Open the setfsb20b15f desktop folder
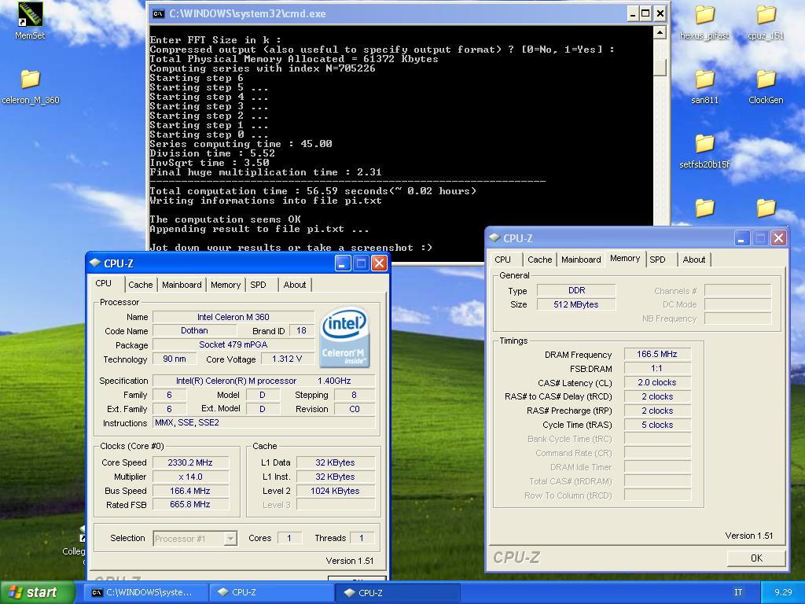This screenshot has width=805, height=604. (x=704, y=152)
